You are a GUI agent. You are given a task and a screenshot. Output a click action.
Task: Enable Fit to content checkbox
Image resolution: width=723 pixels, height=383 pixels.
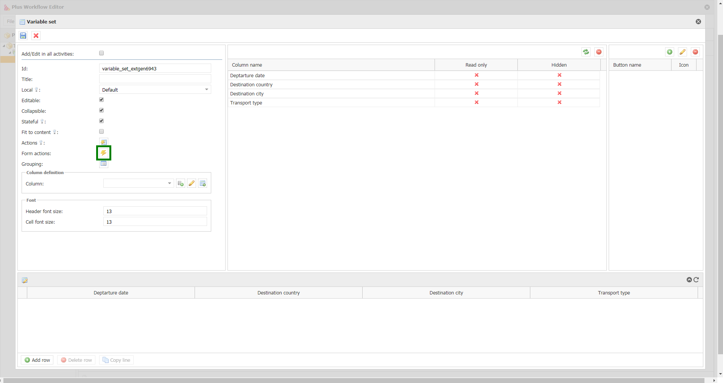(101, 132)
